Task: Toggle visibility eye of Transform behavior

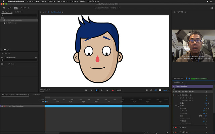Action: coord(174,95)
